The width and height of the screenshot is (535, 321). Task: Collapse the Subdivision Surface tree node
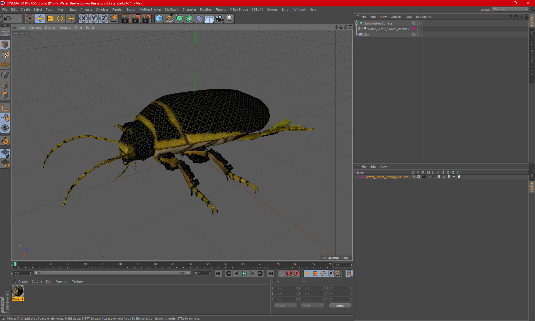[356, 23]
